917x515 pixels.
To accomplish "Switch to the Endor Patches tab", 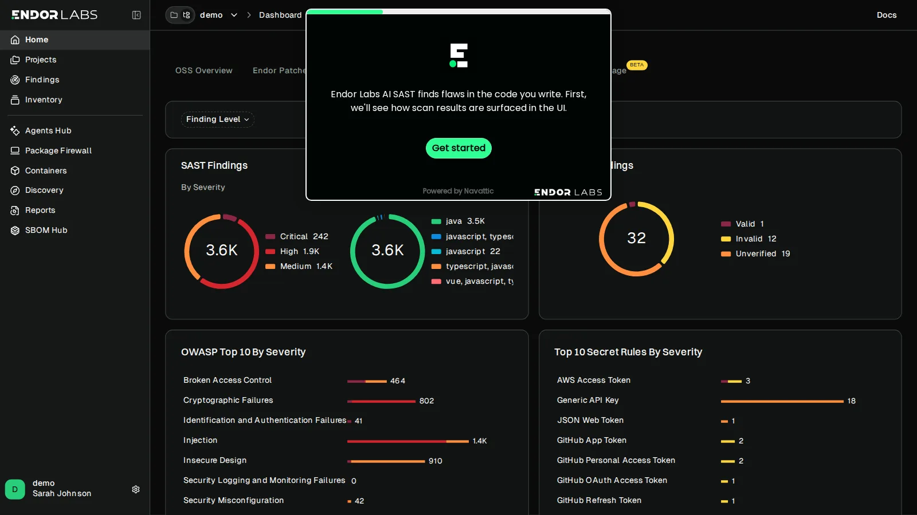I will click(x=280, y=71).
